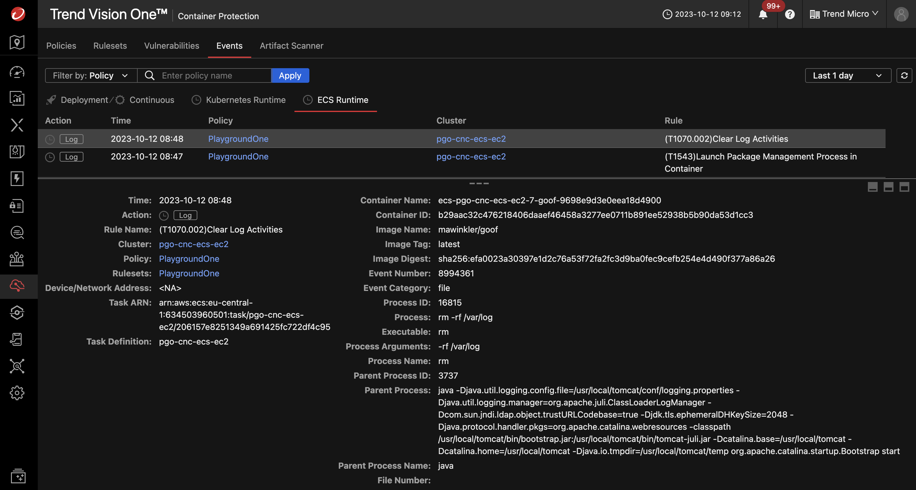Switch to the Vulnerabilities tab
This screenshot has width=916, height=490.
[171, 45]
